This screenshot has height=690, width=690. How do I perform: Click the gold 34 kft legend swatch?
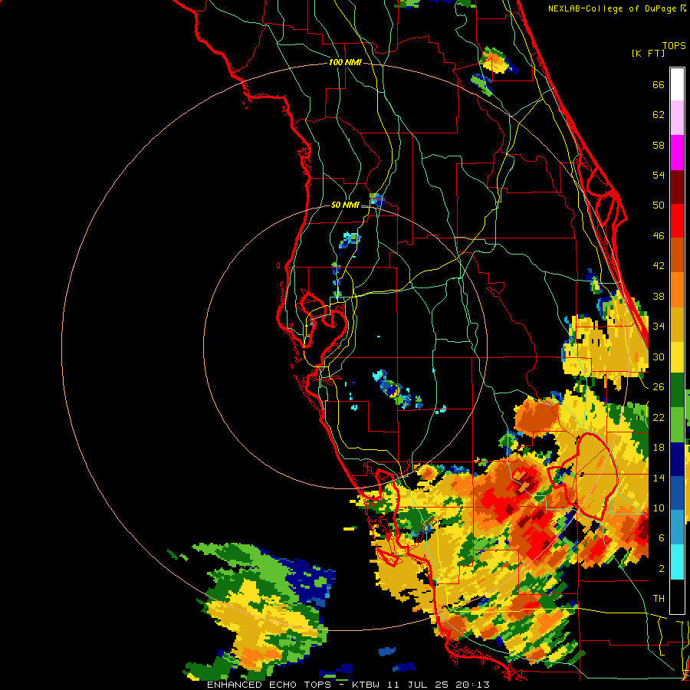[x=677, y=324]
